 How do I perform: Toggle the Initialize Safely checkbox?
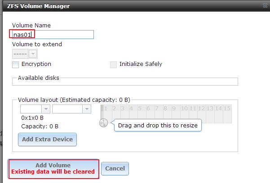click(113, 65)
